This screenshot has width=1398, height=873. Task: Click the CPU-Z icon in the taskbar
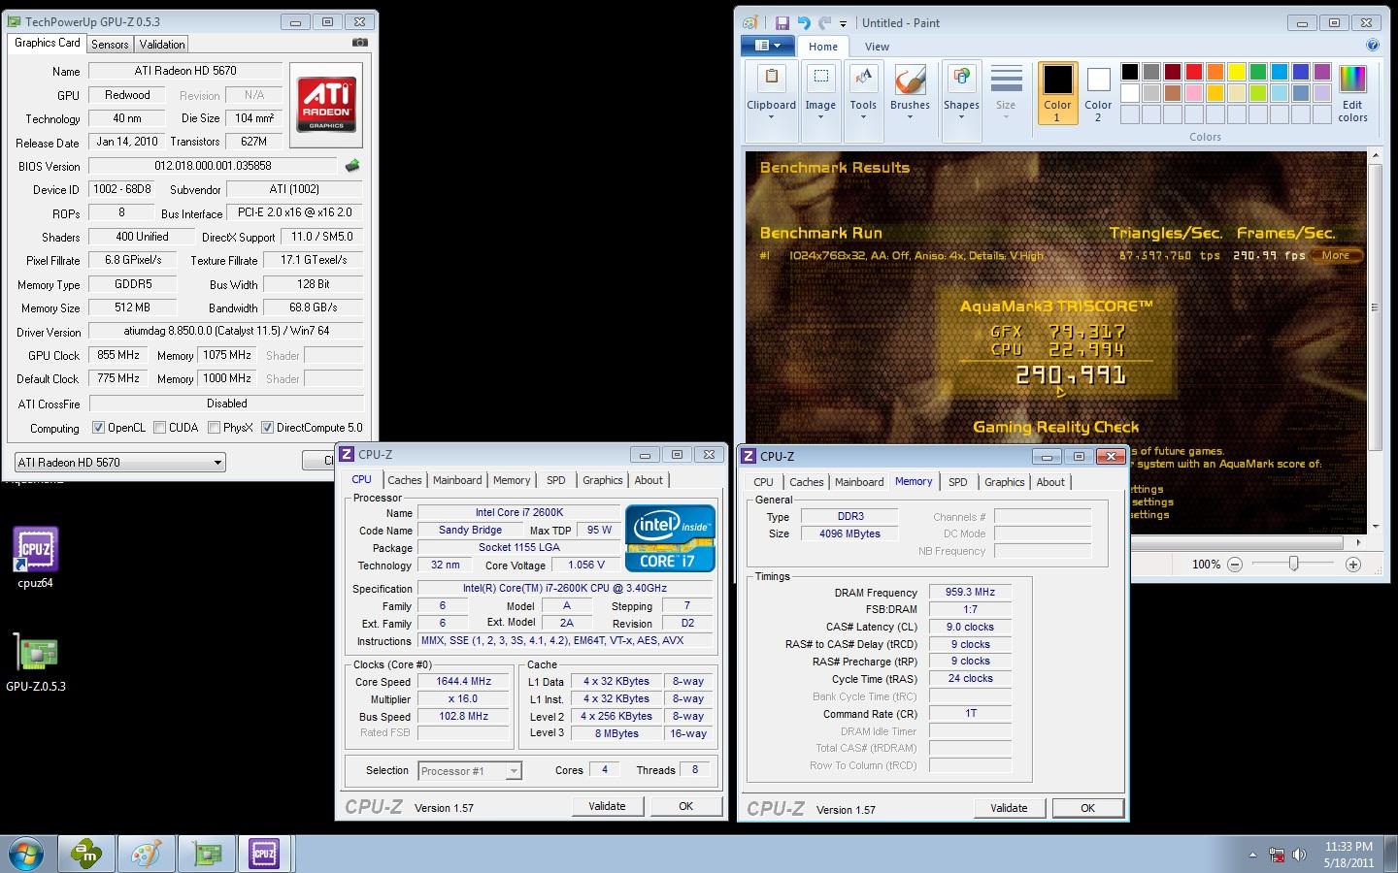264,855
